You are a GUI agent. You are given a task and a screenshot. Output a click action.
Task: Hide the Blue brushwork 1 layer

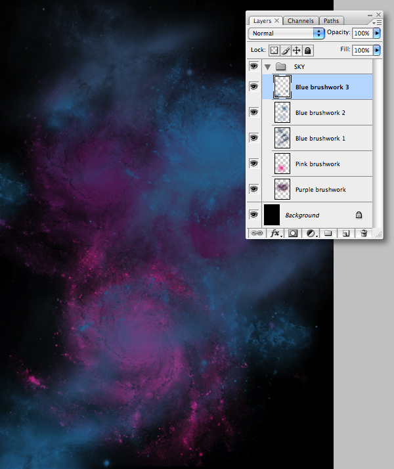(x=253, y=138)
